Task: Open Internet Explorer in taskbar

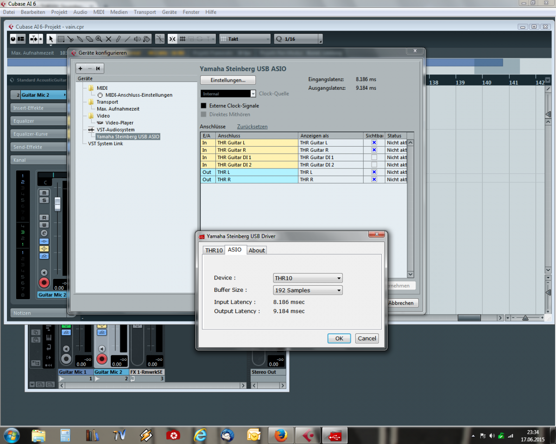Action: pyautogui.click(x=200, y=435)
